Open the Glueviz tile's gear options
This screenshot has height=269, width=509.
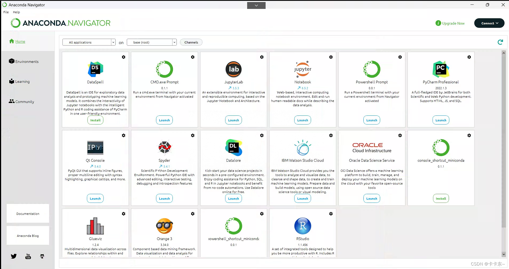(x=123, y=214)
